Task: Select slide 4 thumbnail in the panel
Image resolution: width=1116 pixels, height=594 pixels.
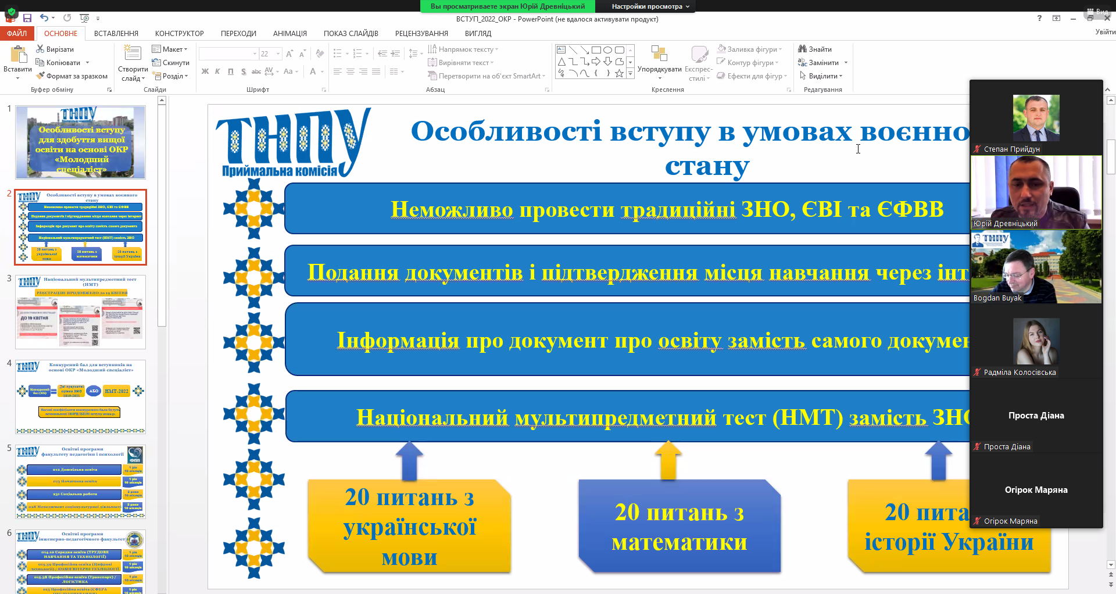Action: click(80, 397)
